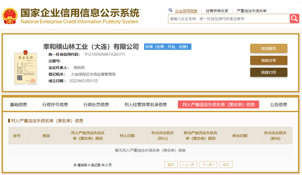The width and height of the screenshot is (302, 175).
Task: Go to first page with 首页
Action: point(171,165)
